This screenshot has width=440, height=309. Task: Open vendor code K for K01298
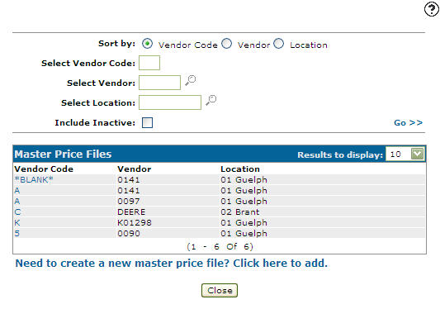point(17,223)
